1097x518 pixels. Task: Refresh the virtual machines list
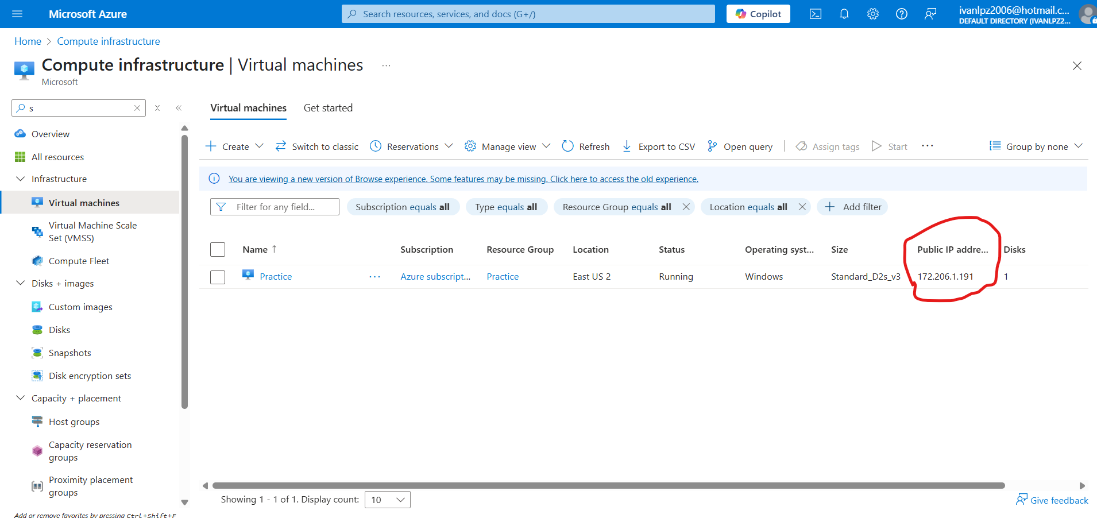586,146
